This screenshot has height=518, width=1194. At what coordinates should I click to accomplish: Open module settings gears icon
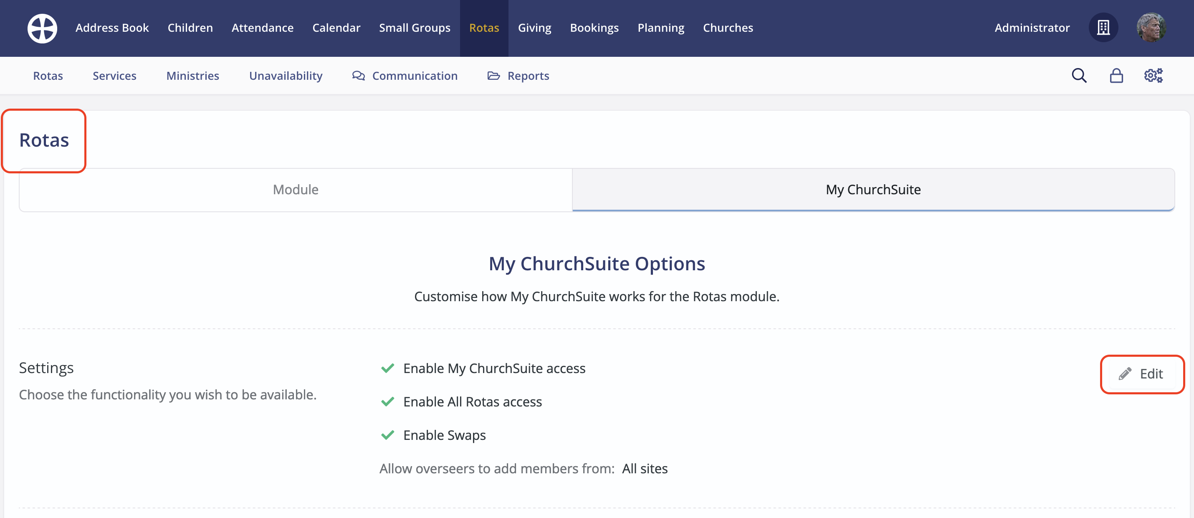[x=1153, y=76]
